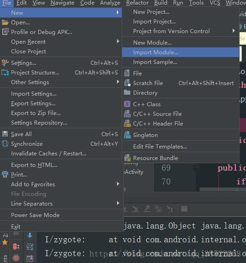246x263 pixels.
Task: Expand the Other Settings submenu arrow
Action: [118, 82]
